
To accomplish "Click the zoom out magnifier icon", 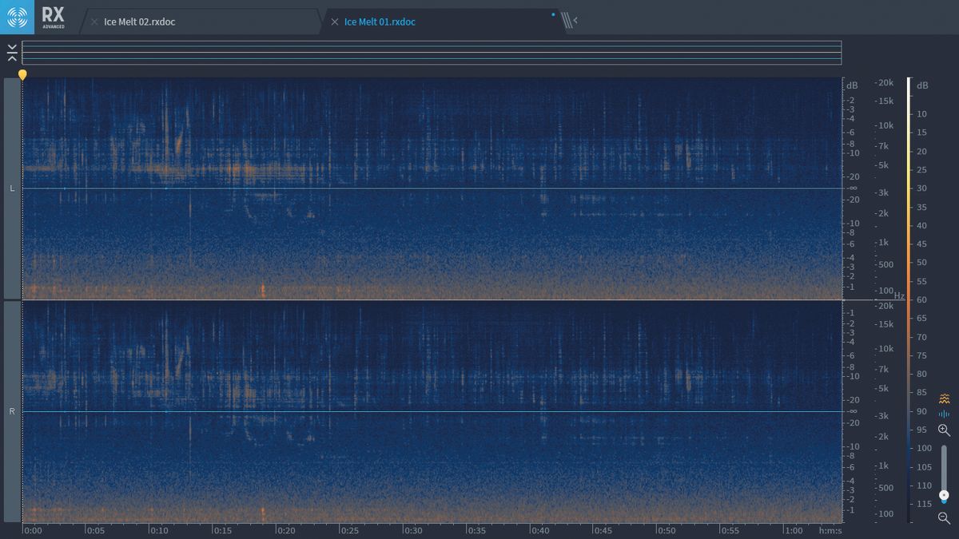I will (945, 517).
